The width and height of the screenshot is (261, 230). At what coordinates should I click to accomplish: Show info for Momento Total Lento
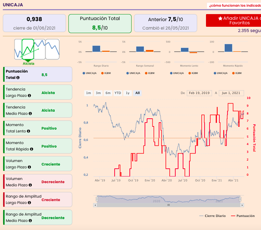tap(29, 131)
